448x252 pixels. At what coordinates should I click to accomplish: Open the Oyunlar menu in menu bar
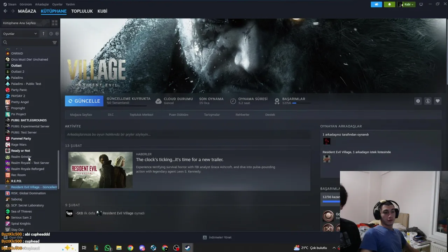click(x=57, y=4)
